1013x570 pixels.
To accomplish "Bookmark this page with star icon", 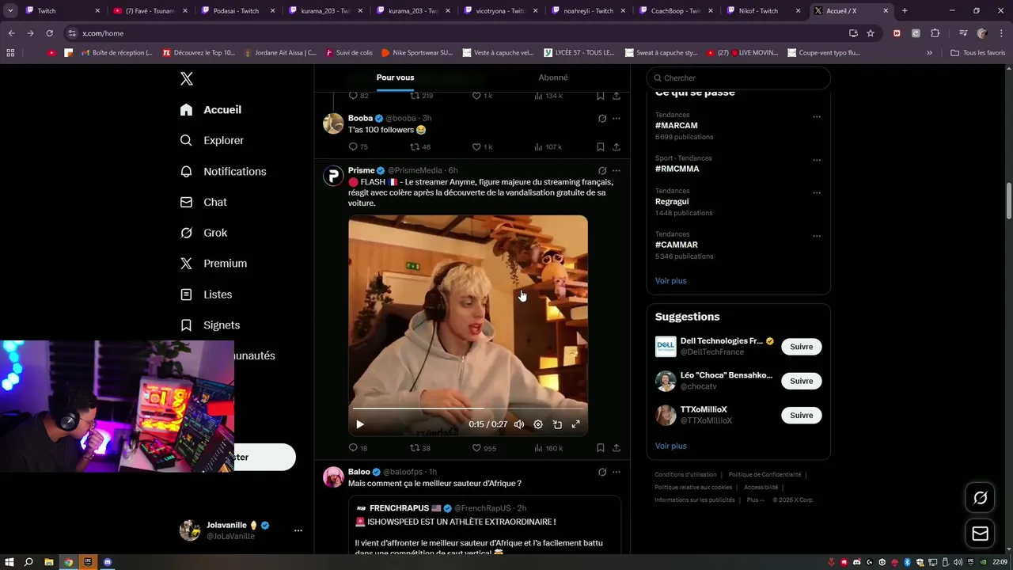I will (871, 33).
